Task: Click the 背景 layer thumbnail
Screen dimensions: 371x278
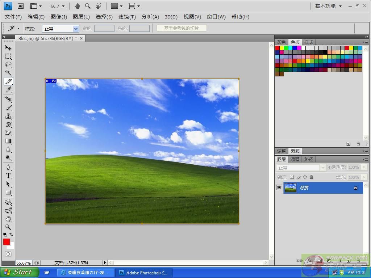Action: click(x=290, y=188)
